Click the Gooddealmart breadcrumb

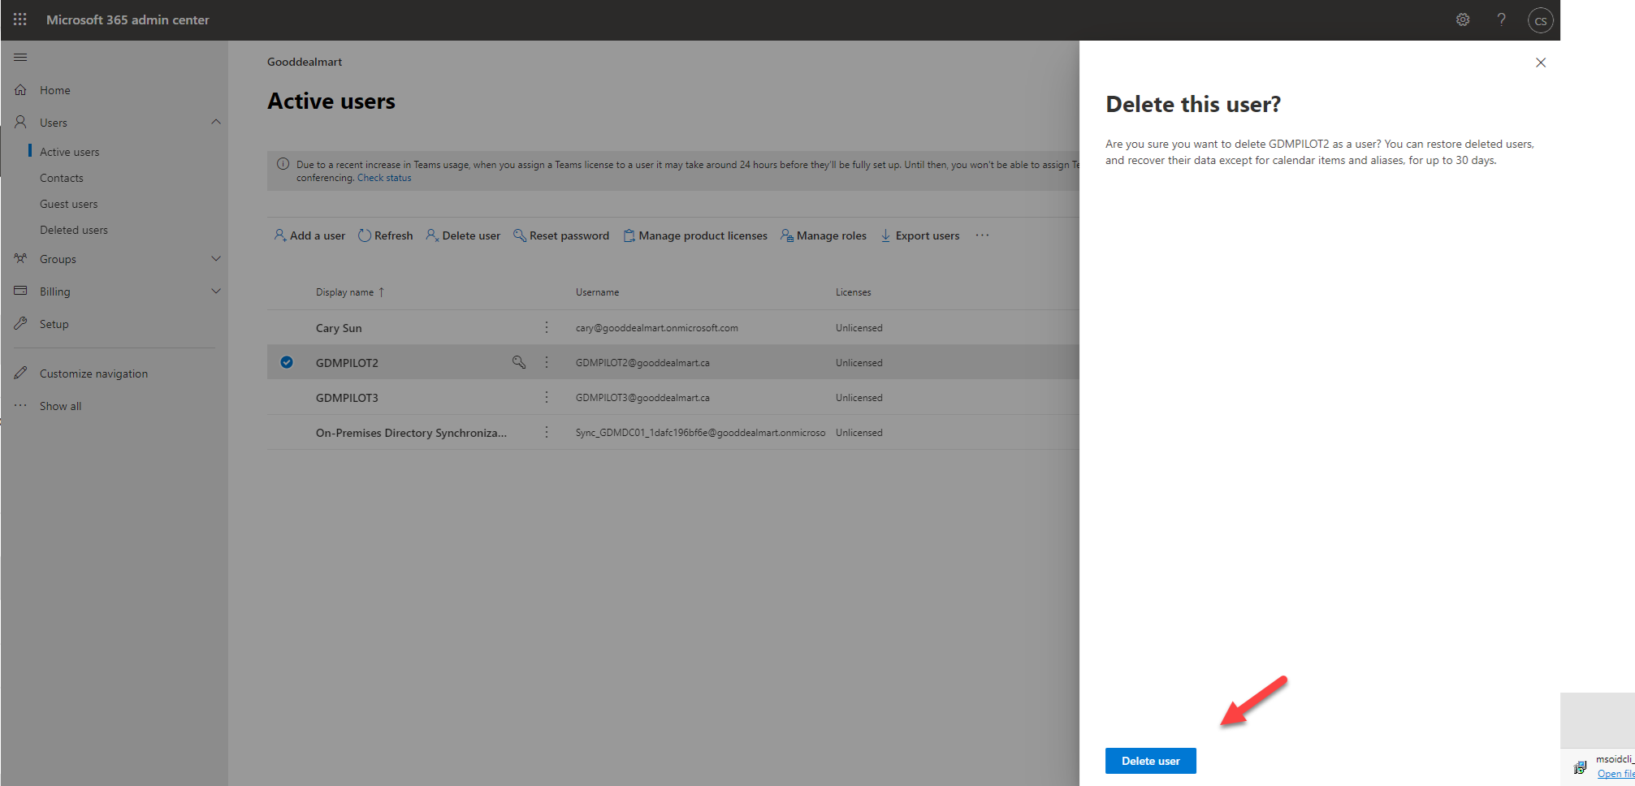(305, 62)
